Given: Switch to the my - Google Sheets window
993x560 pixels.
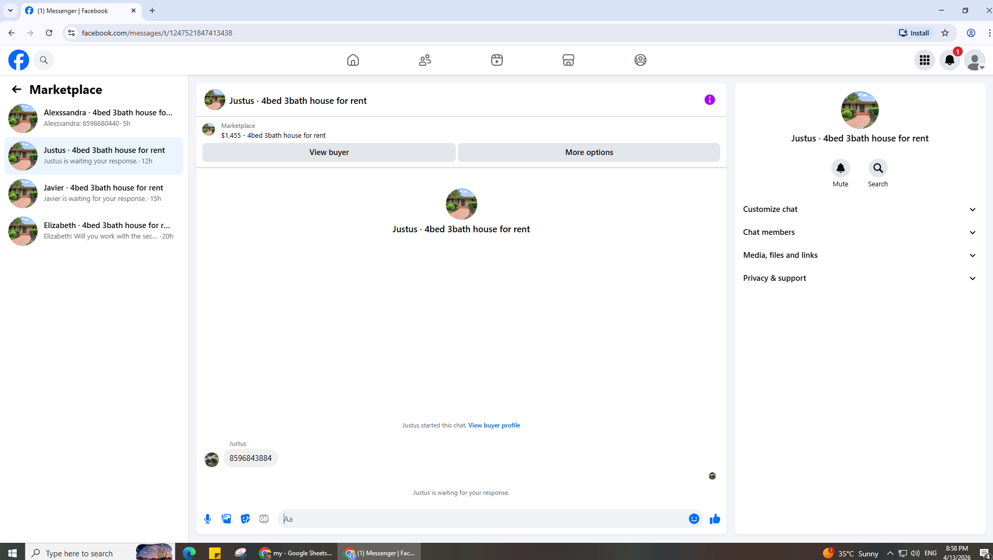Looking at the screenshot, I should [x=296, y=553].
